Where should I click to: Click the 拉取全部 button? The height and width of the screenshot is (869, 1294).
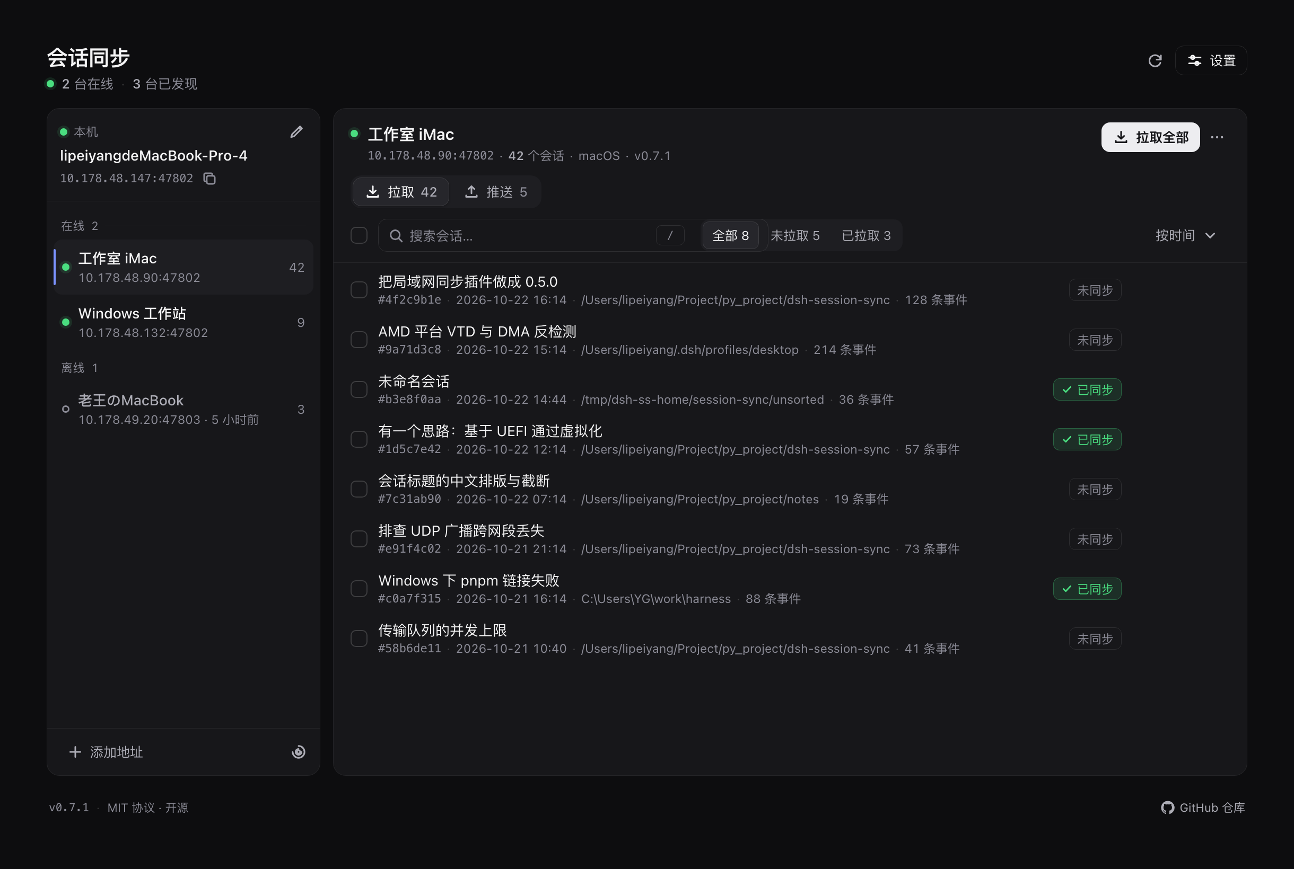[x=1150, y=137]
